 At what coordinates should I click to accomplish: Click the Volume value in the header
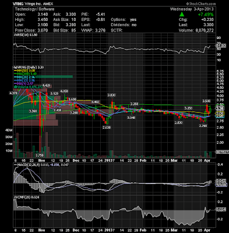(x=204, y=30)
